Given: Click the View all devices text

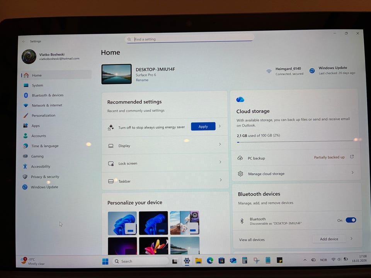Looking at the screenshot, I should coord(252,240).
